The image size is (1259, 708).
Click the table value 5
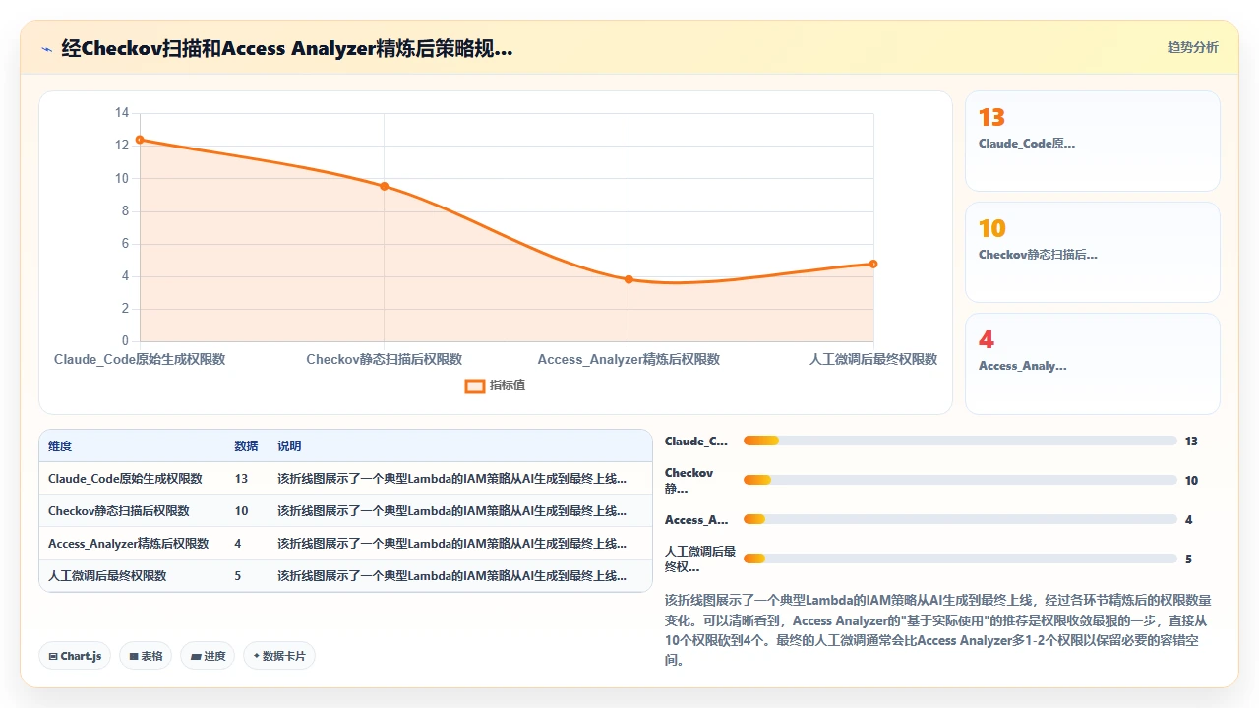pyautogui.click(x=238, y=576)
